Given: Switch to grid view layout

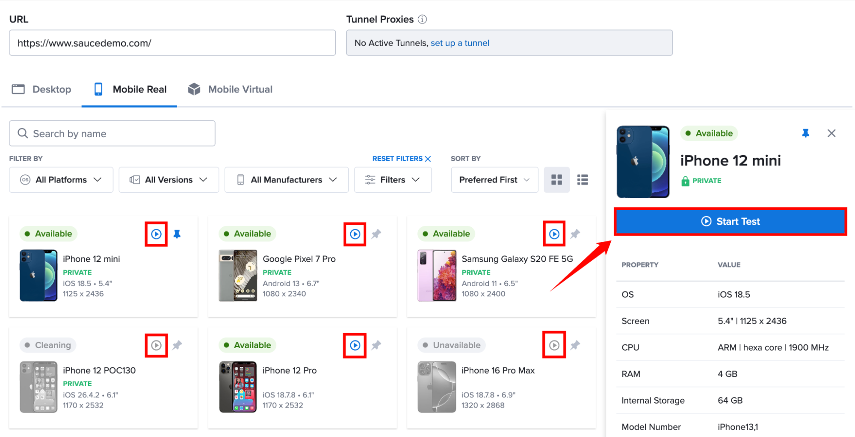Looking at the screenshot, I should click(x=556, y=180).
